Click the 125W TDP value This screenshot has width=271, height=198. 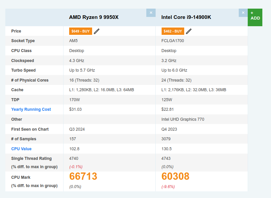click(167, 100)
